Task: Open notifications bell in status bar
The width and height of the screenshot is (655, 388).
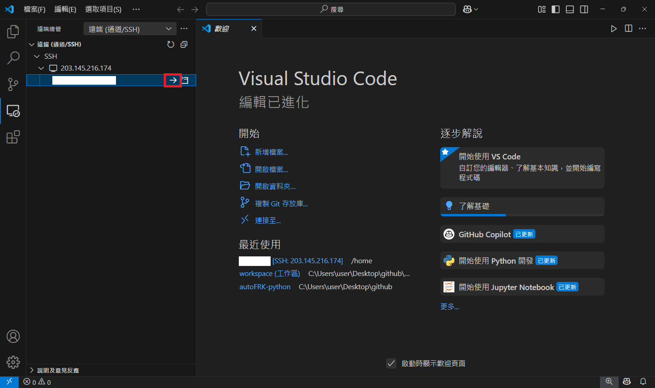Action: click(643, 382)
